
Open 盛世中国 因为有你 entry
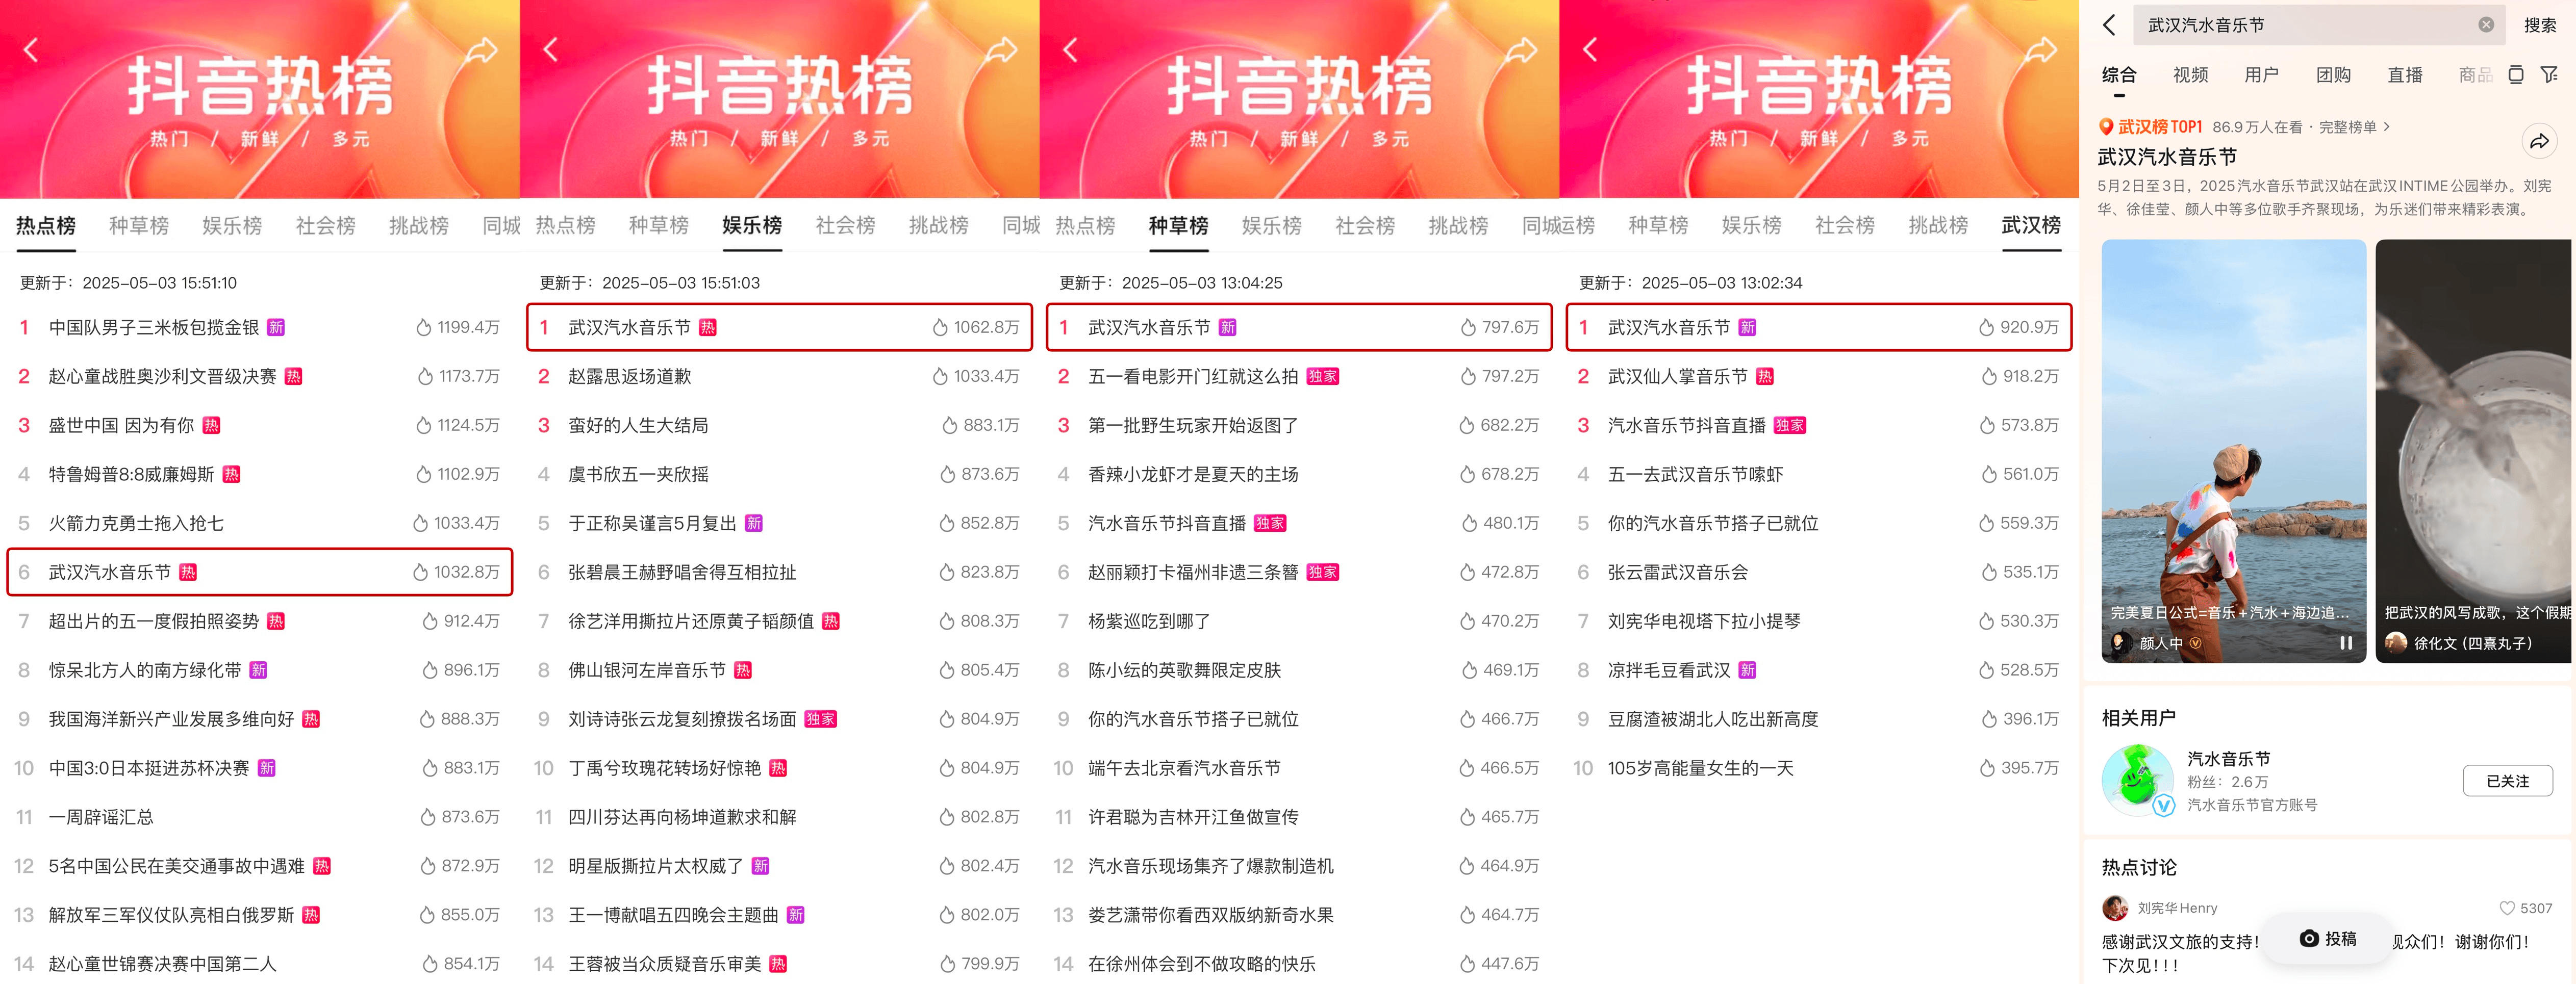[259, 426]
